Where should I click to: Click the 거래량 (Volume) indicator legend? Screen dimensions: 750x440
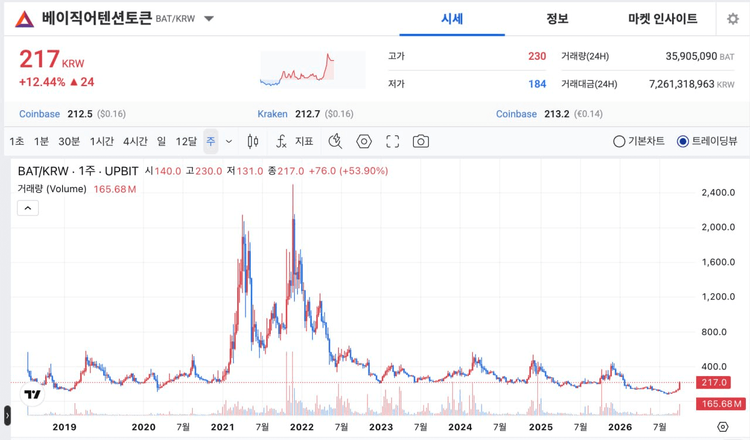pyautogui.click(x=52, y=189)
